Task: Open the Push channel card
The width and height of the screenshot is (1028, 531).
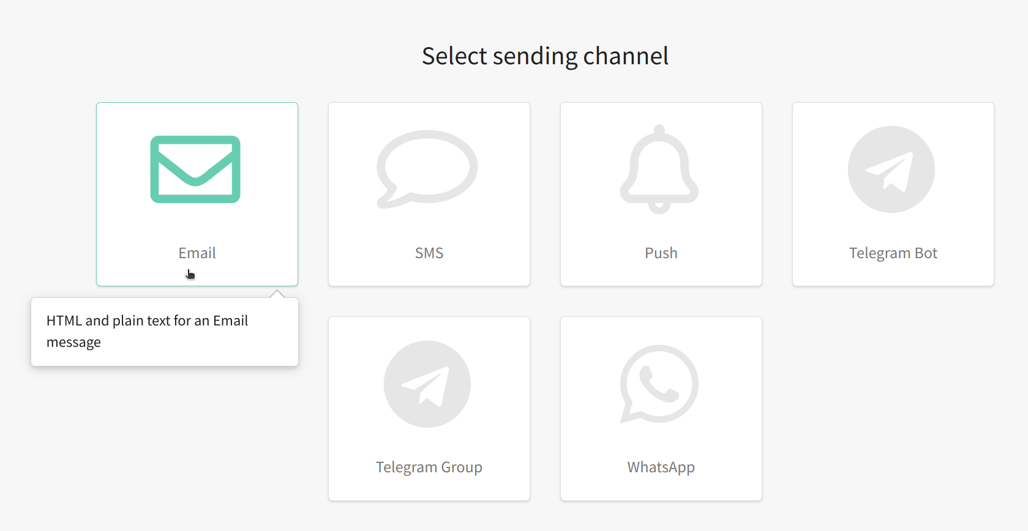Action: (x=661, y=194)
